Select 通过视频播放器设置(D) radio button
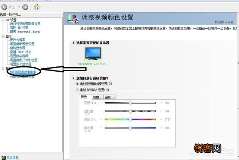 [x=77, y=84]
